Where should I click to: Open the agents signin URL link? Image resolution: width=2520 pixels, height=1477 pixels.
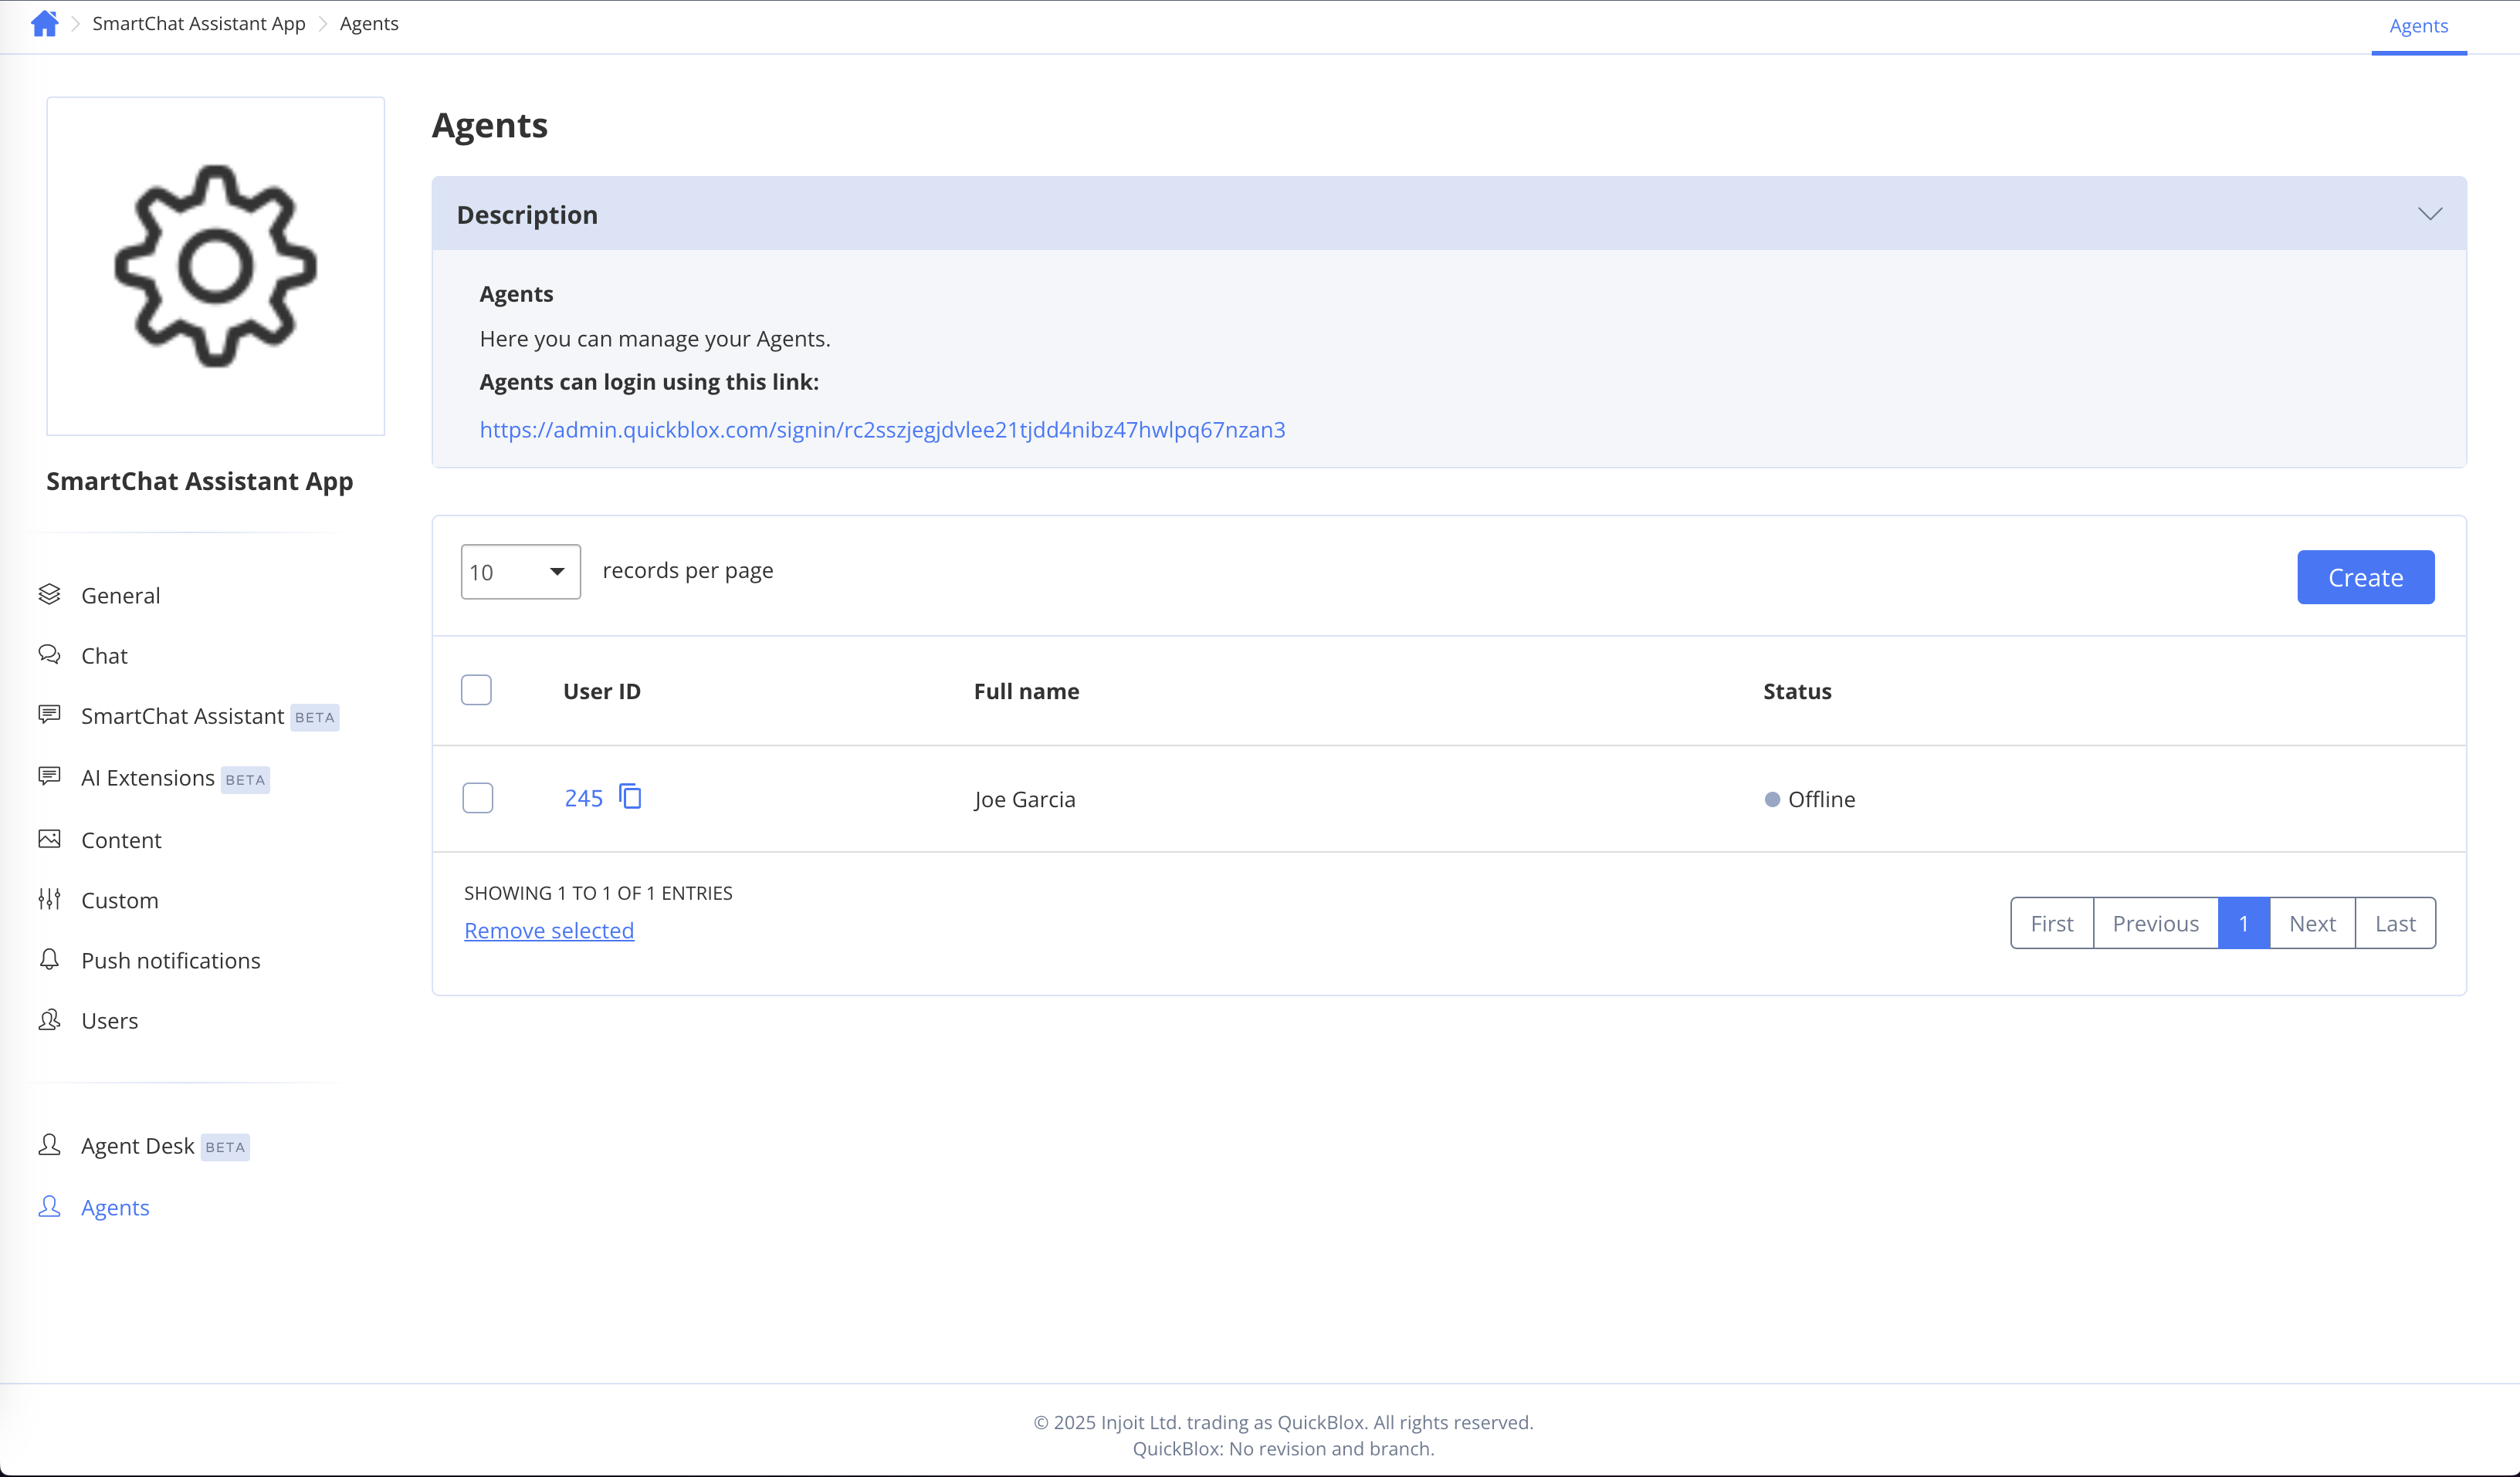tap(882, 430)
